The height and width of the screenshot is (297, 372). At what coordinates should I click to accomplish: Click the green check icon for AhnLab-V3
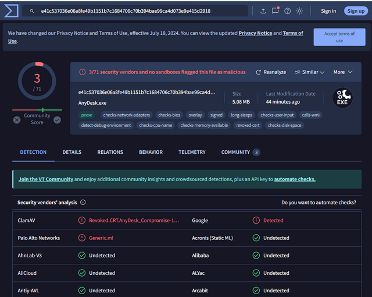click(82, 256)
